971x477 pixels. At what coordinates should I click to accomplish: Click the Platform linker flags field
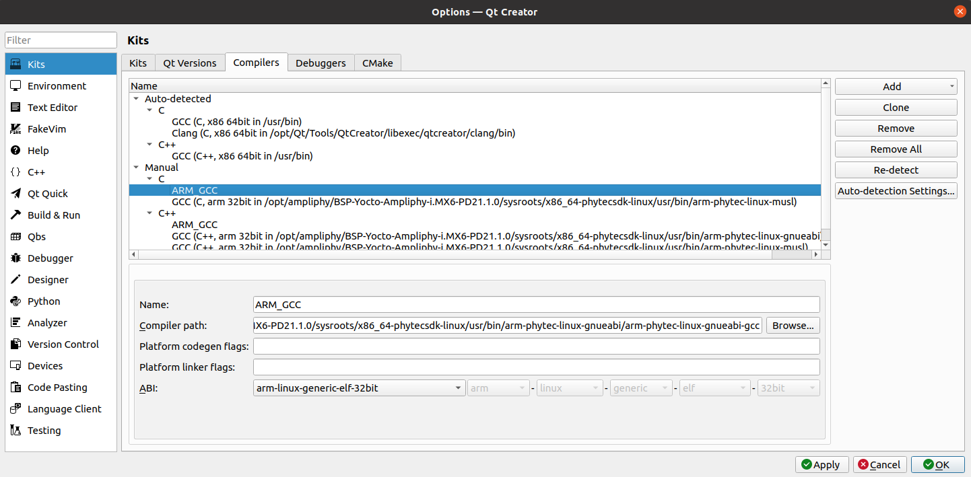(537, 367)
